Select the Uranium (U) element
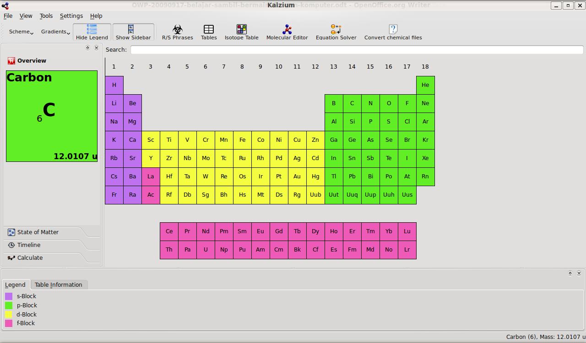This screenshot has height=343, width=586. click(x=206, y=250)
